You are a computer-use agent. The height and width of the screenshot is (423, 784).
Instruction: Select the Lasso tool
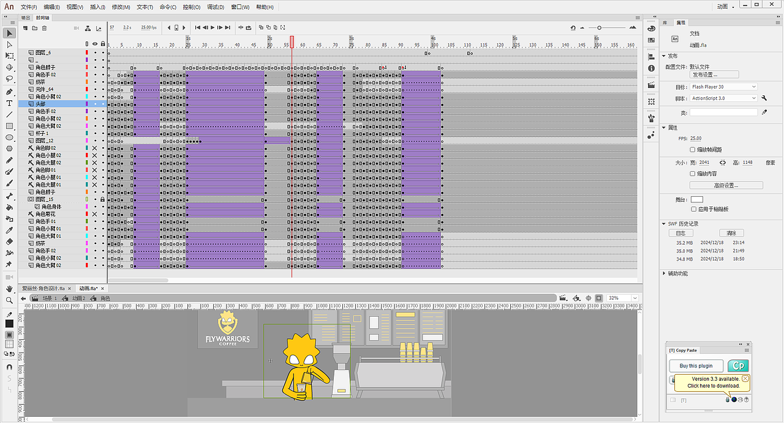tap(9, 79)
